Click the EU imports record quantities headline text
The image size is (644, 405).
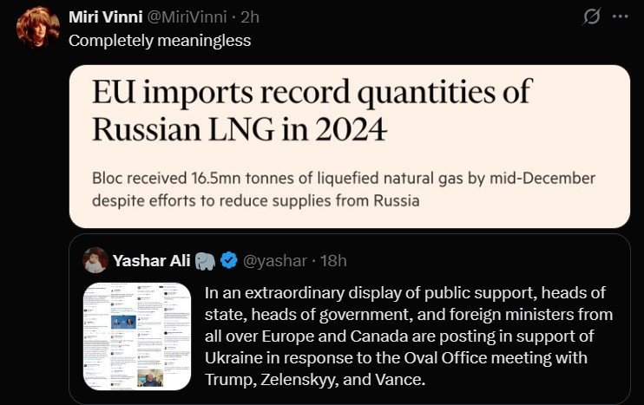pos(312,92)
